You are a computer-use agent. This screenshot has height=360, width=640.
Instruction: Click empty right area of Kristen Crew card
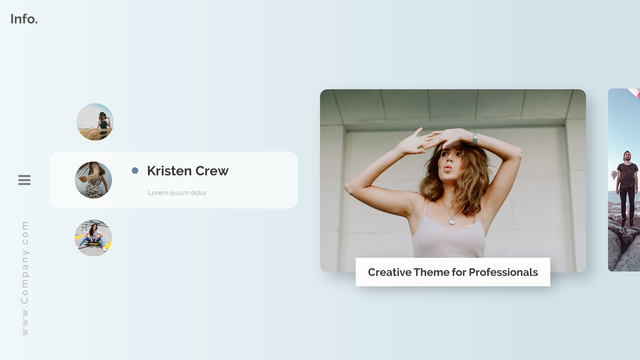(262, 180)
